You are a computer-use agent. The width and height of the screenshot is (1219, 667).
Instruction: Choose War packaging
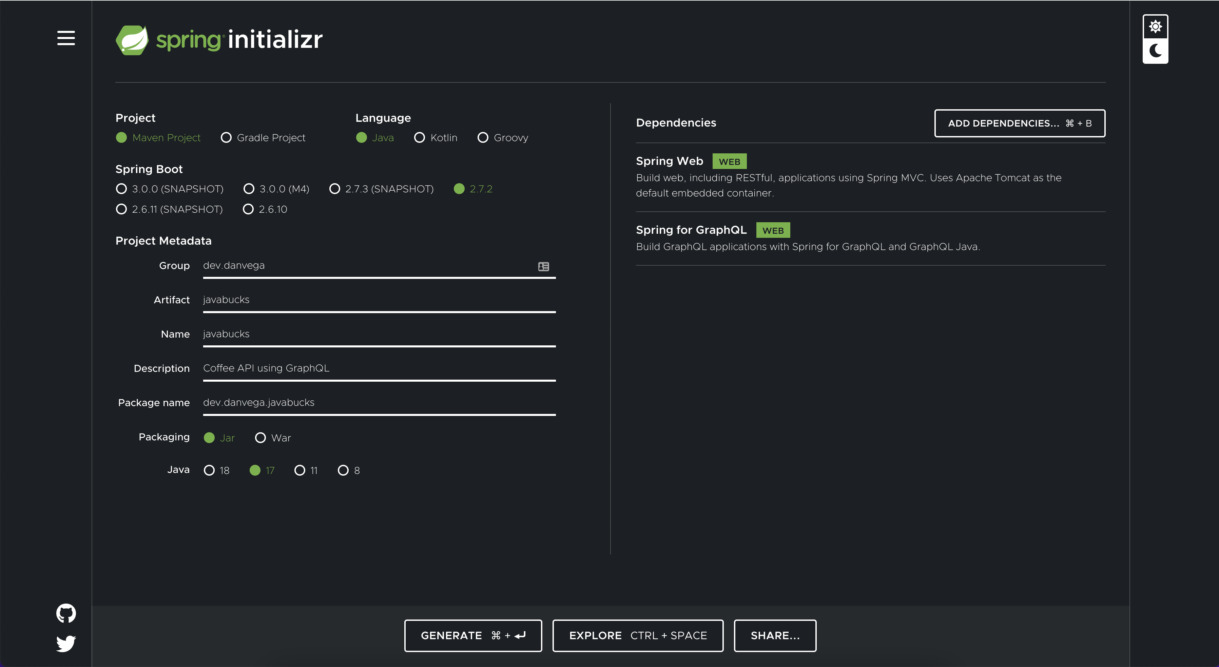point(260,438)
